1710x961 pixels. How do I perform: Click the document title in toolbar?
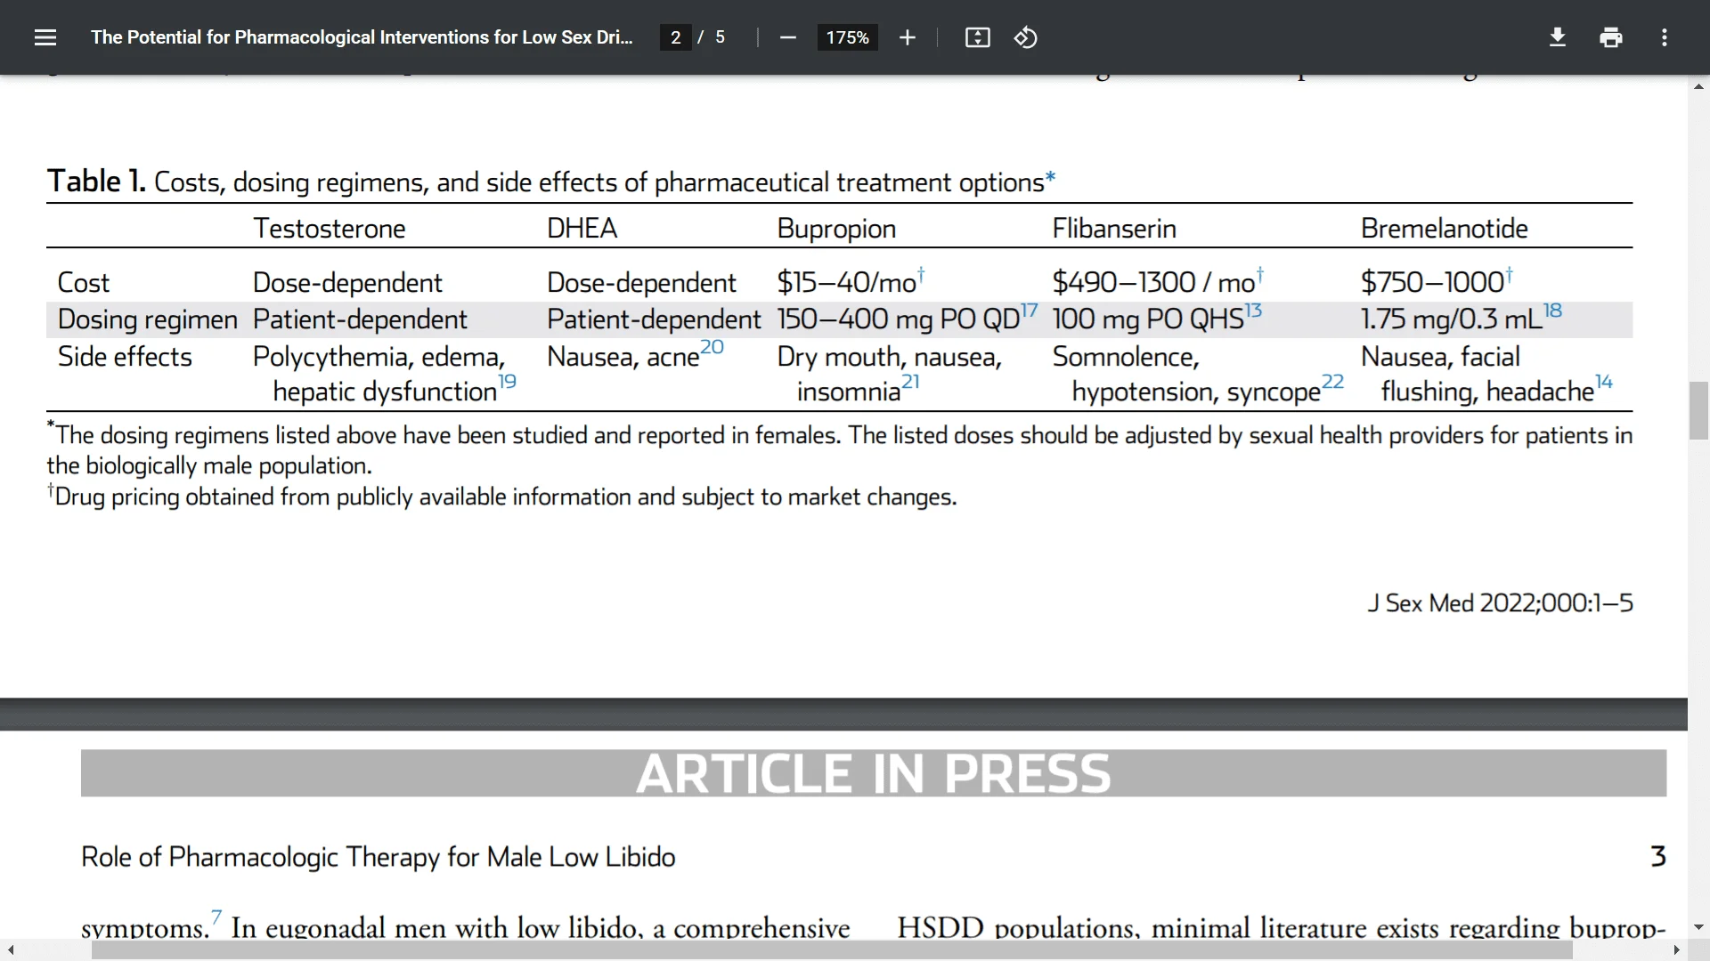[362, 37]
